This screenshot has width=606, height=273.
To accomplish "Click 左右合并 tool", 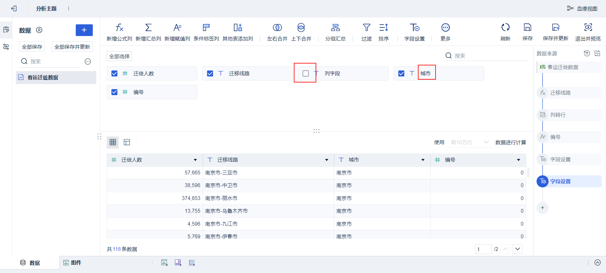I will (277, 32).
